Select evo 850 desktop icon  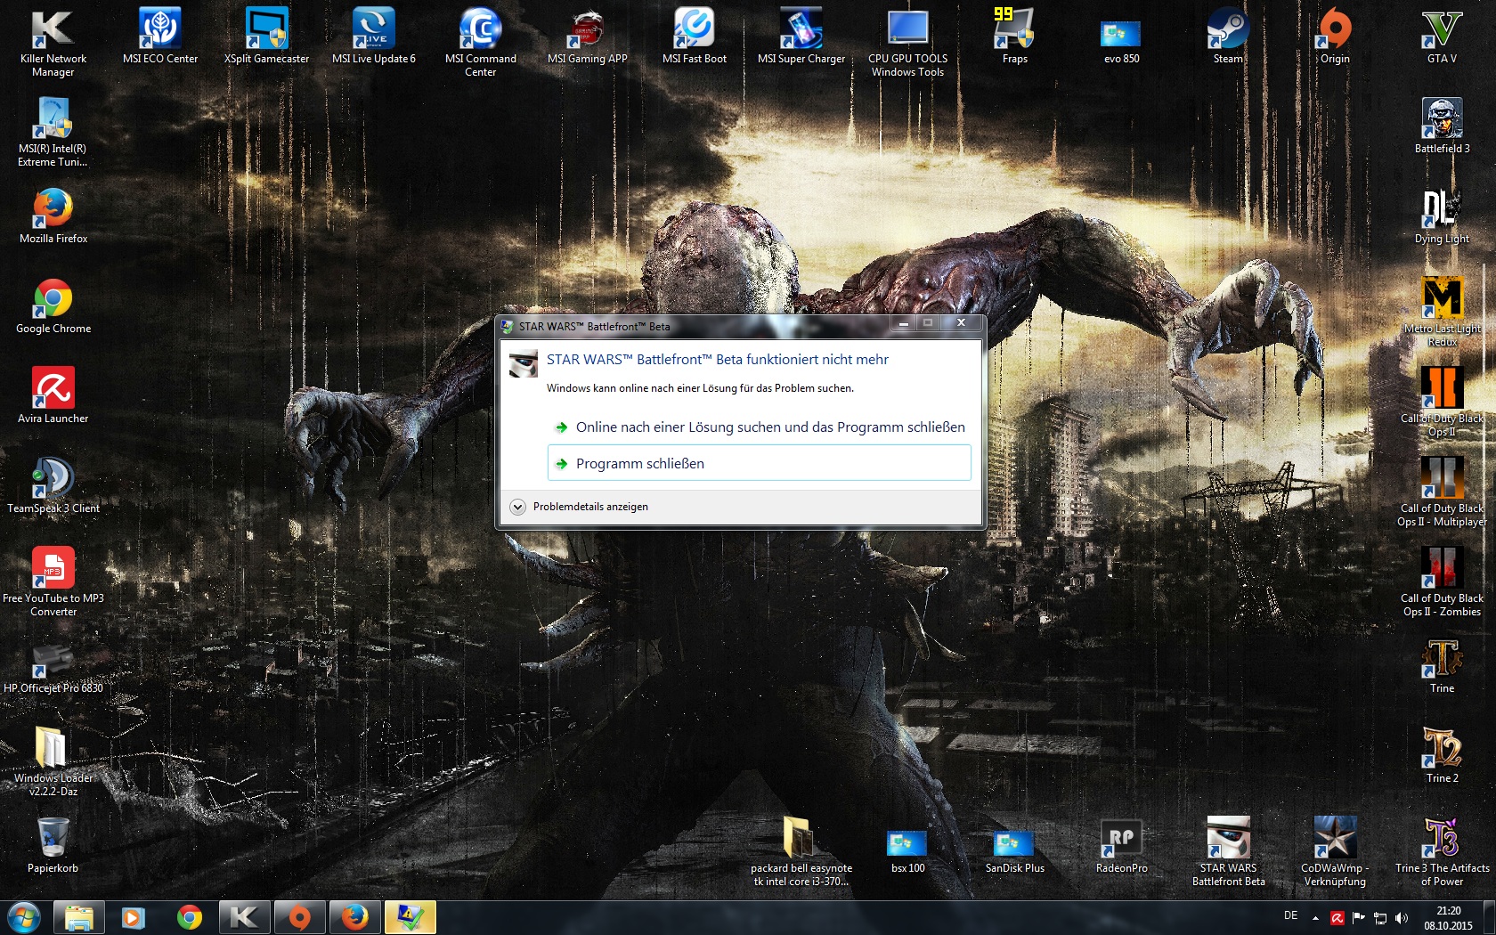pyautogui.click(x=1122, y=41)
